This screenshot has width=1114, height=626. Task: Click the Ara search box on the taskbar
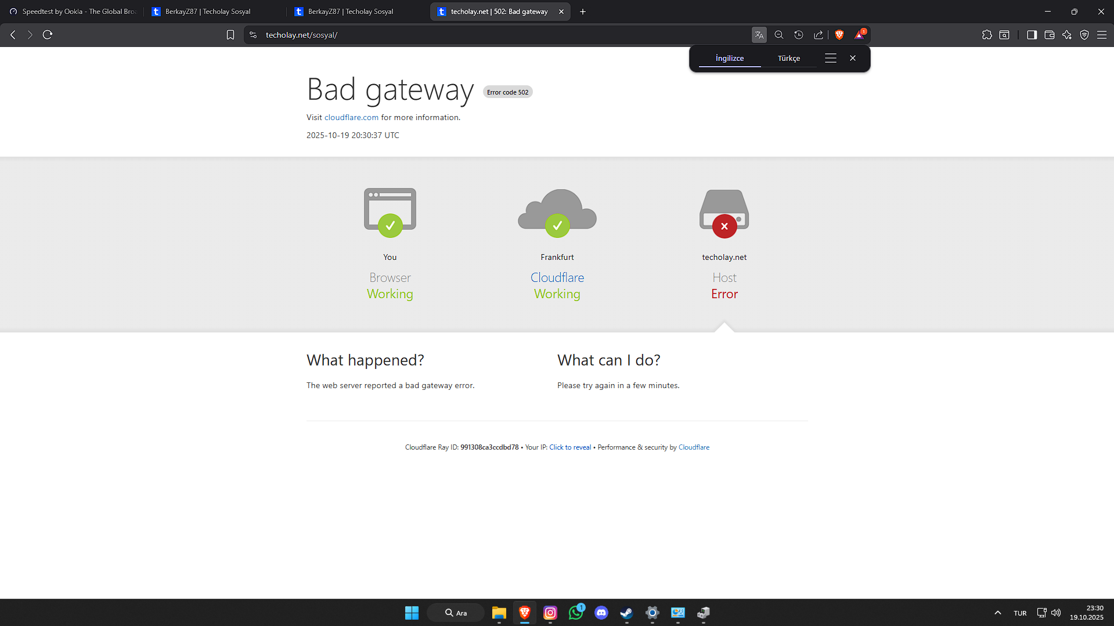click(456, 613)
